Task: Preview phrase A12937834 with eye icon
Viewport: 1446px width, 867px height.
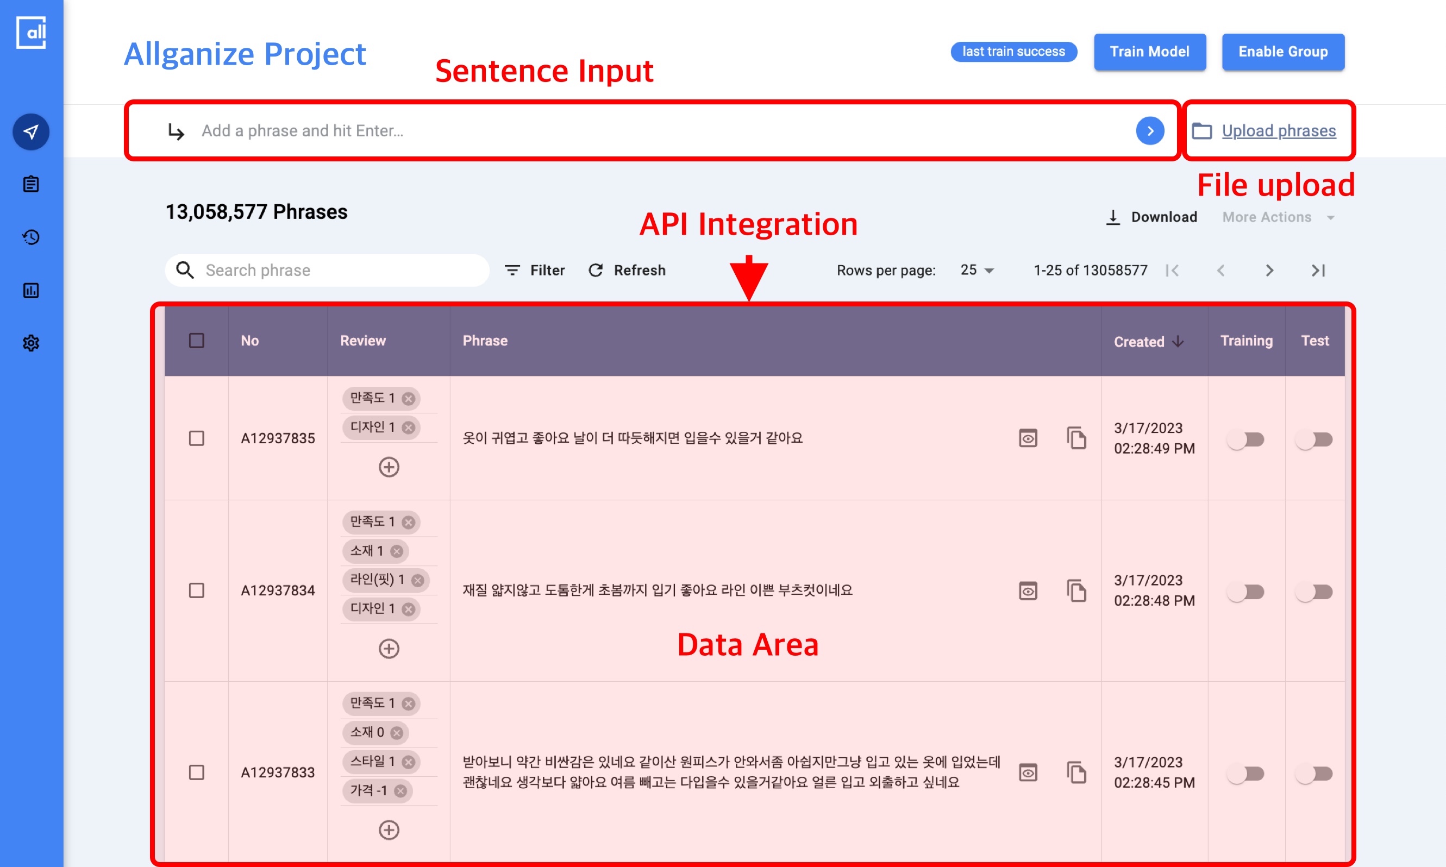Action: click(x=1028, y=590)
